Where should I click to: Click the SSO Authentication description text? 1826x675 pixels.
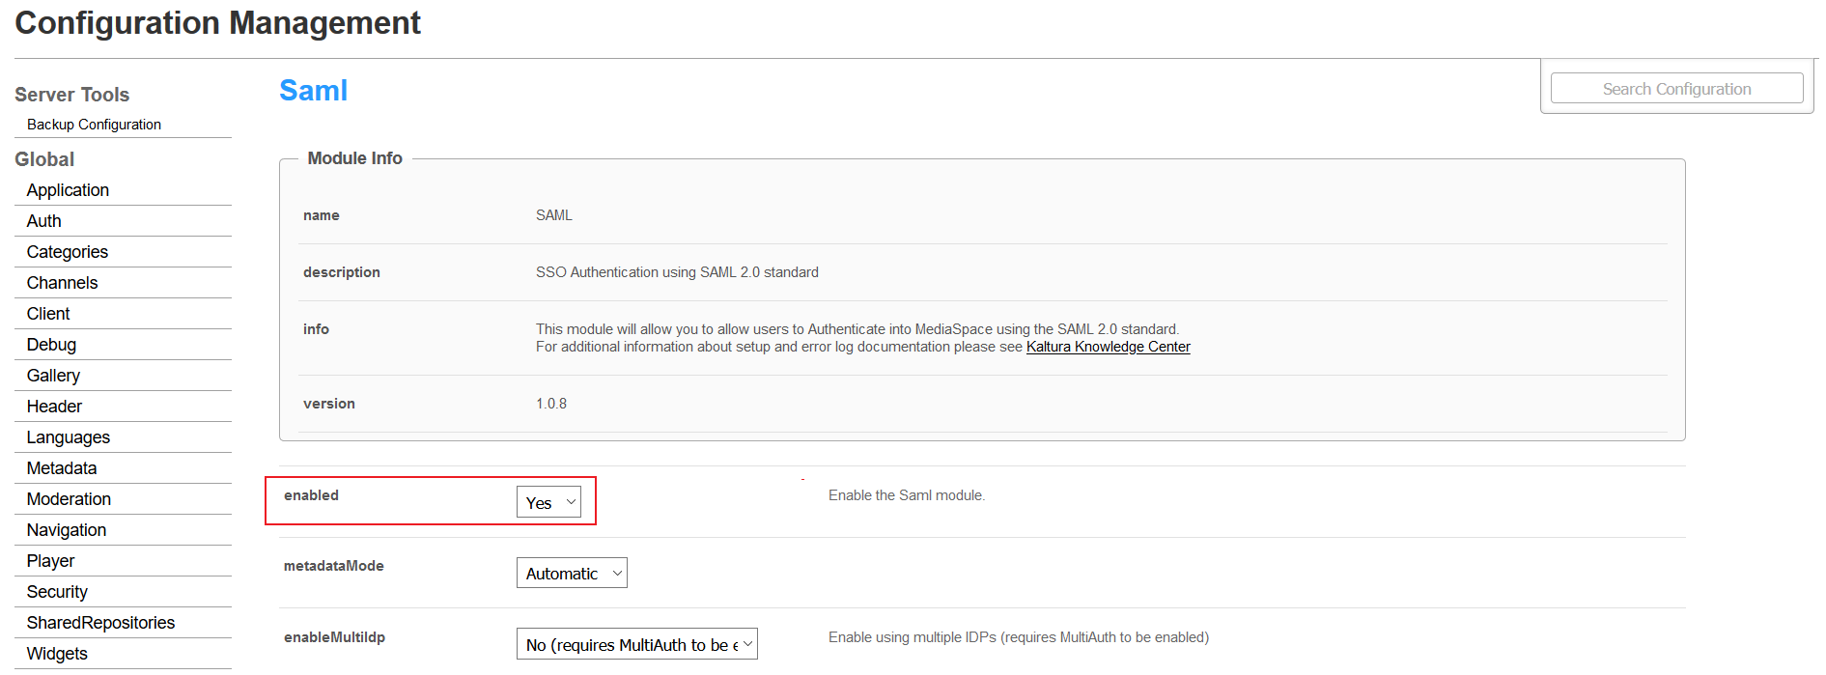click(x=677, y=272)
